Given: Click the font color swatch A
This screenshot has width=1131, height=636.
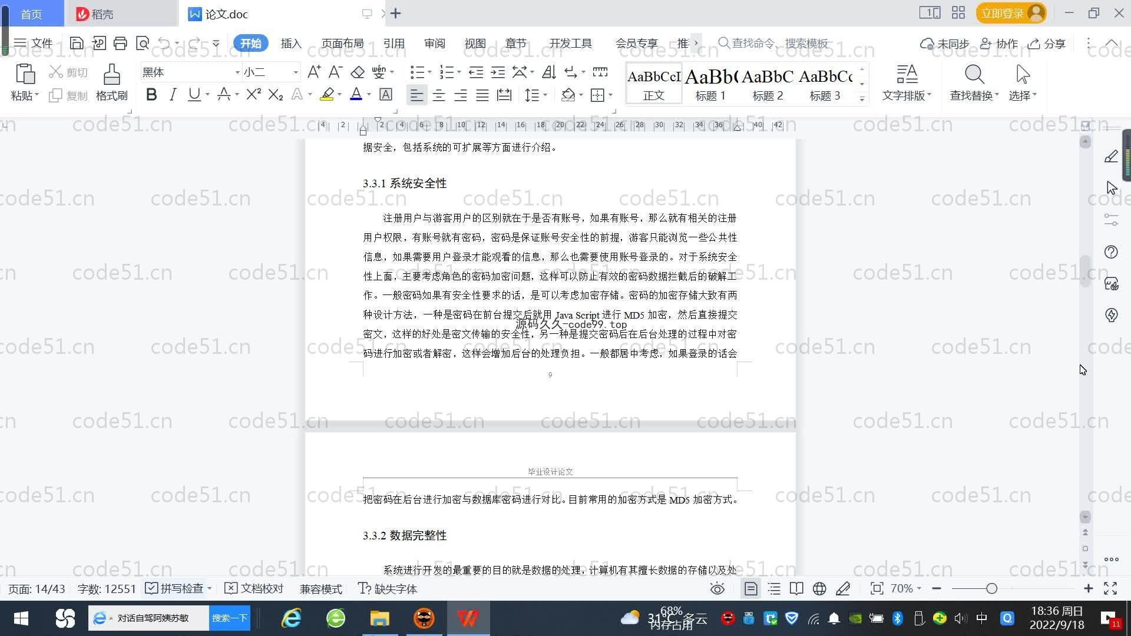Looking at the screenshot, I should click(x=356, y=94).
